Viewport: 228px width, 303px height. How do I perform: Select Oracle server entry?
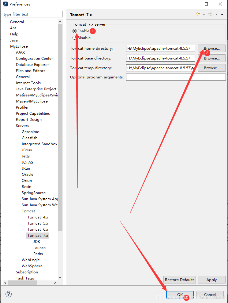click(28, 175)
